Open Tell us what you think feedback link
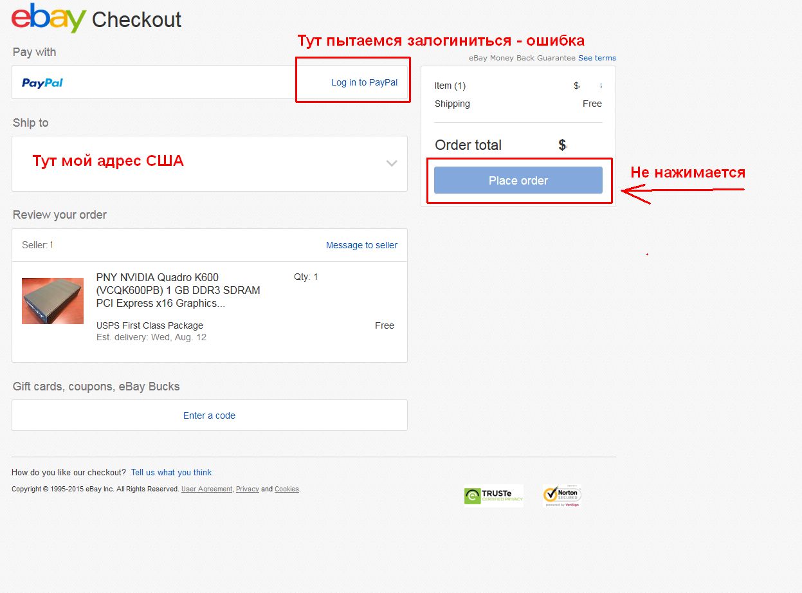This screenshot has width=802, height=593. coord(171,472)
